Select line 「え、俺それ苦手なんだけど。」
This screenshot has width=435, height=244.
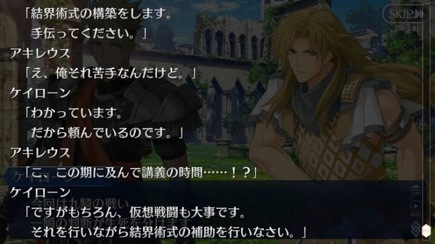[x=111, y=73]
